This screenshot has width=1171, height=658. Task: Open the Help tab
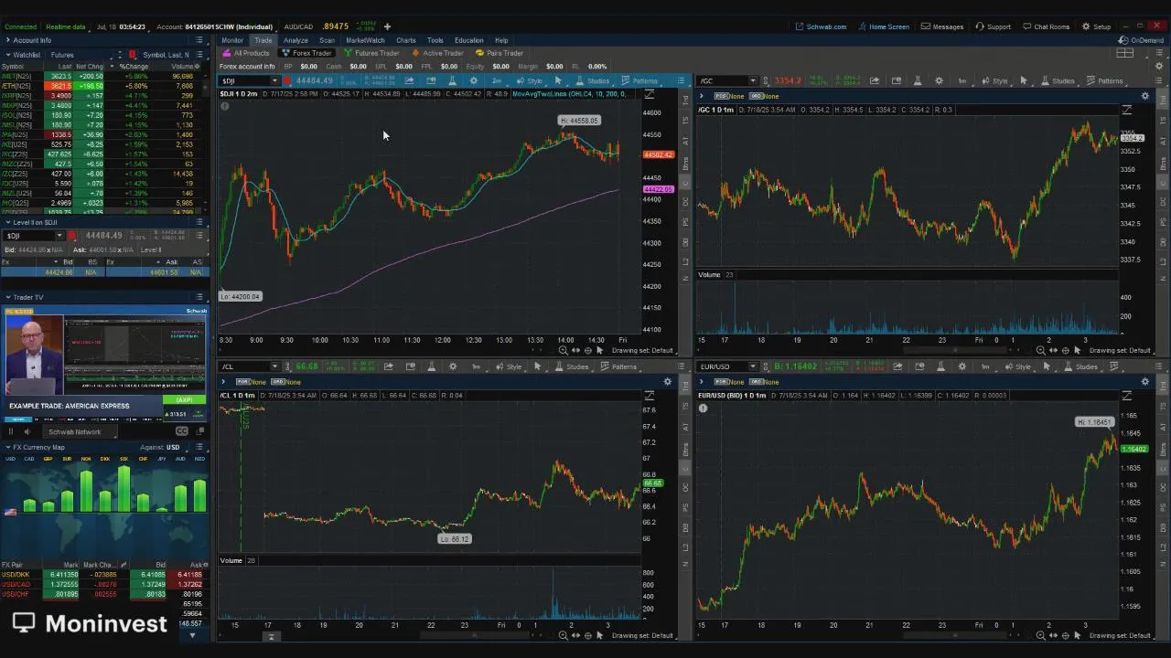(x=501, y=40)
